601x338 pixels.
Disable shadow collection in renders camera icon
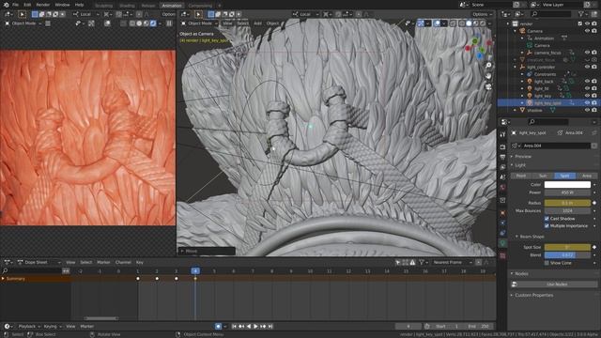(594, 110)
